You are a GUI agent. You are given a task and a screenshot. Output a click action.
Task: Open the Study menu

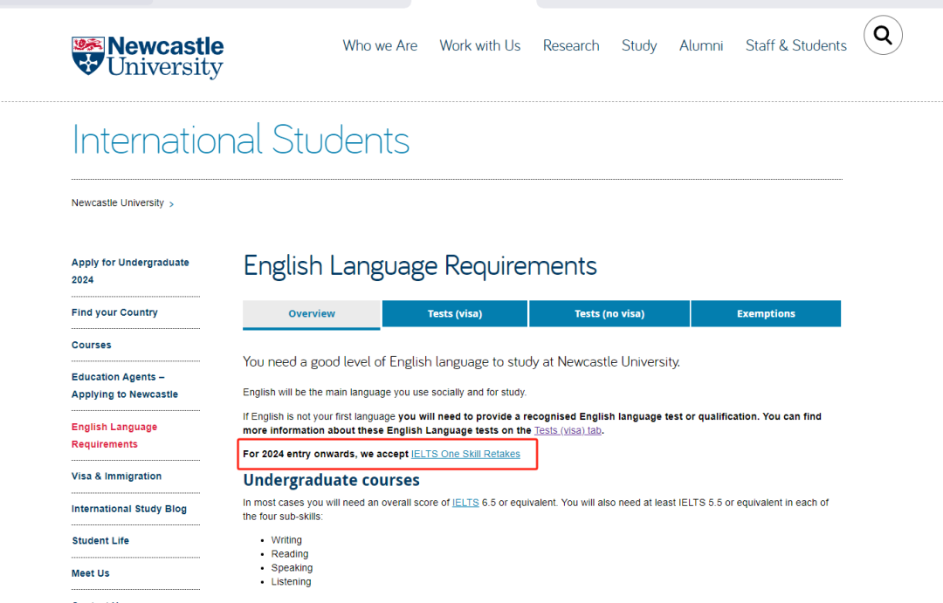[x=639, y=45]
